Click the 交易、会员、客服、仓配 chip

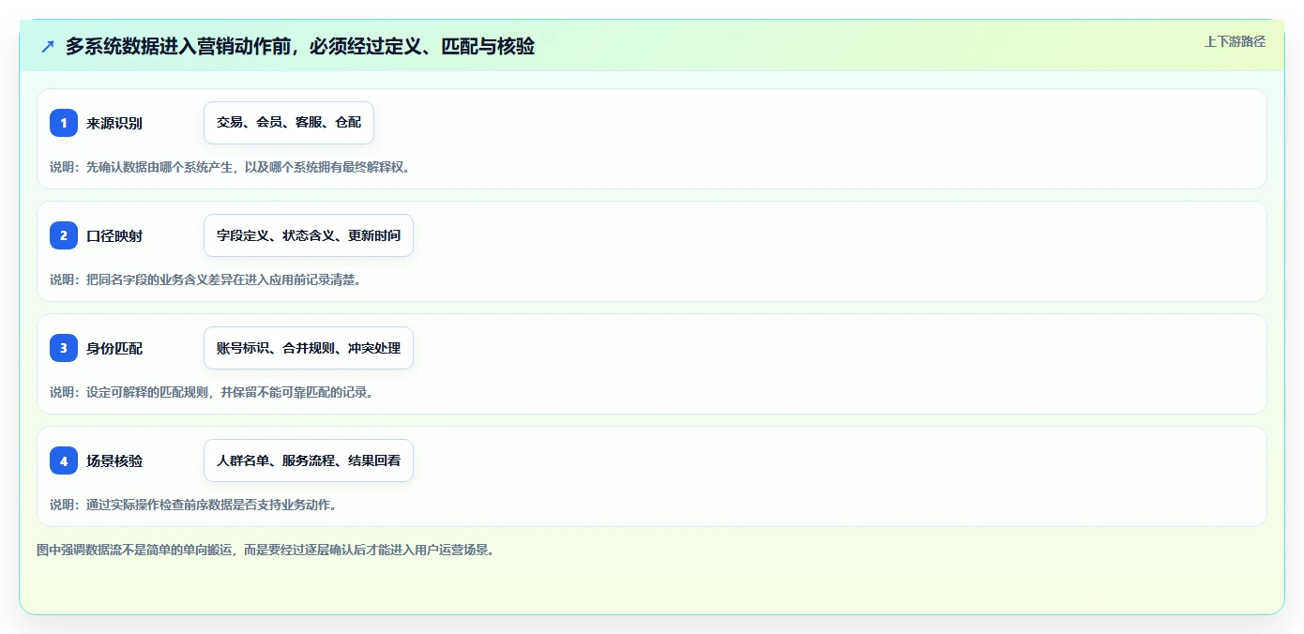(x=289, y=123)
